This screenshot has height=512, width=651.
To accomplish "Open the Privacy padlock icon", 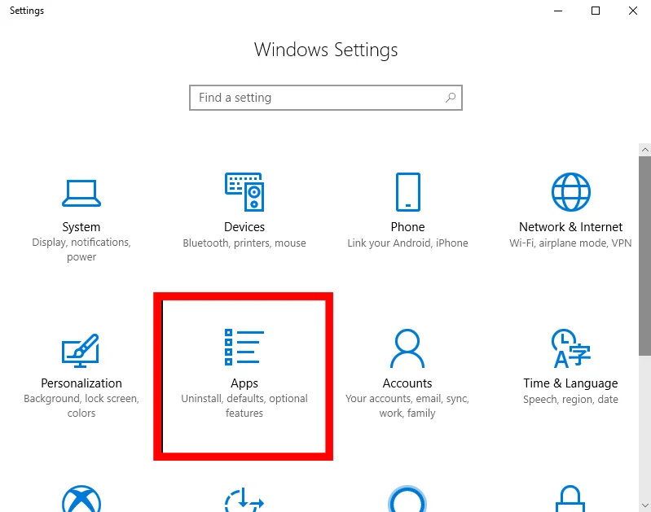I will [570, 498].
